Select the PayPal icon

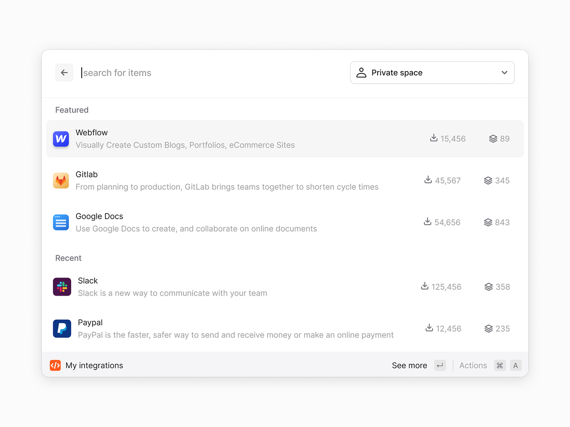click(x=61, y=328)
